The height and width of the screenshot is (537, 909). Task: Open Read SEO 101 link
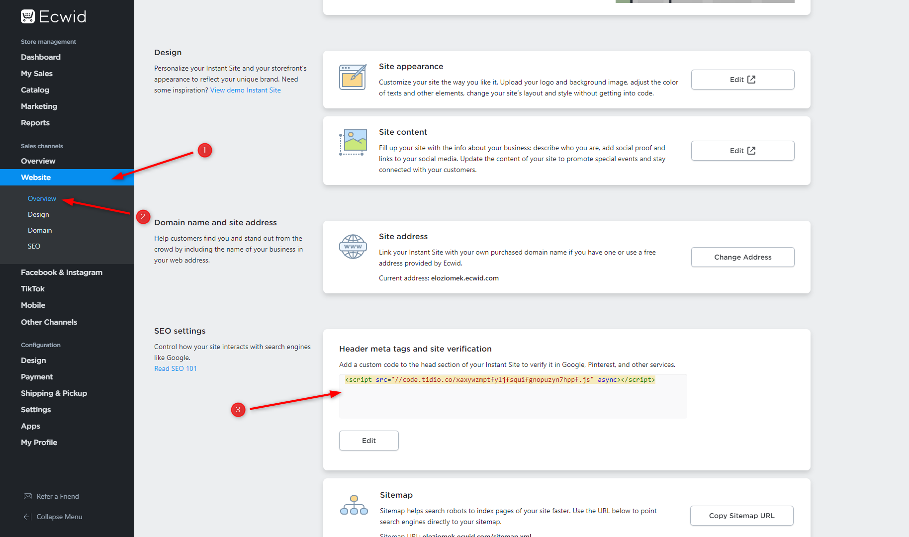pos(176,368)
